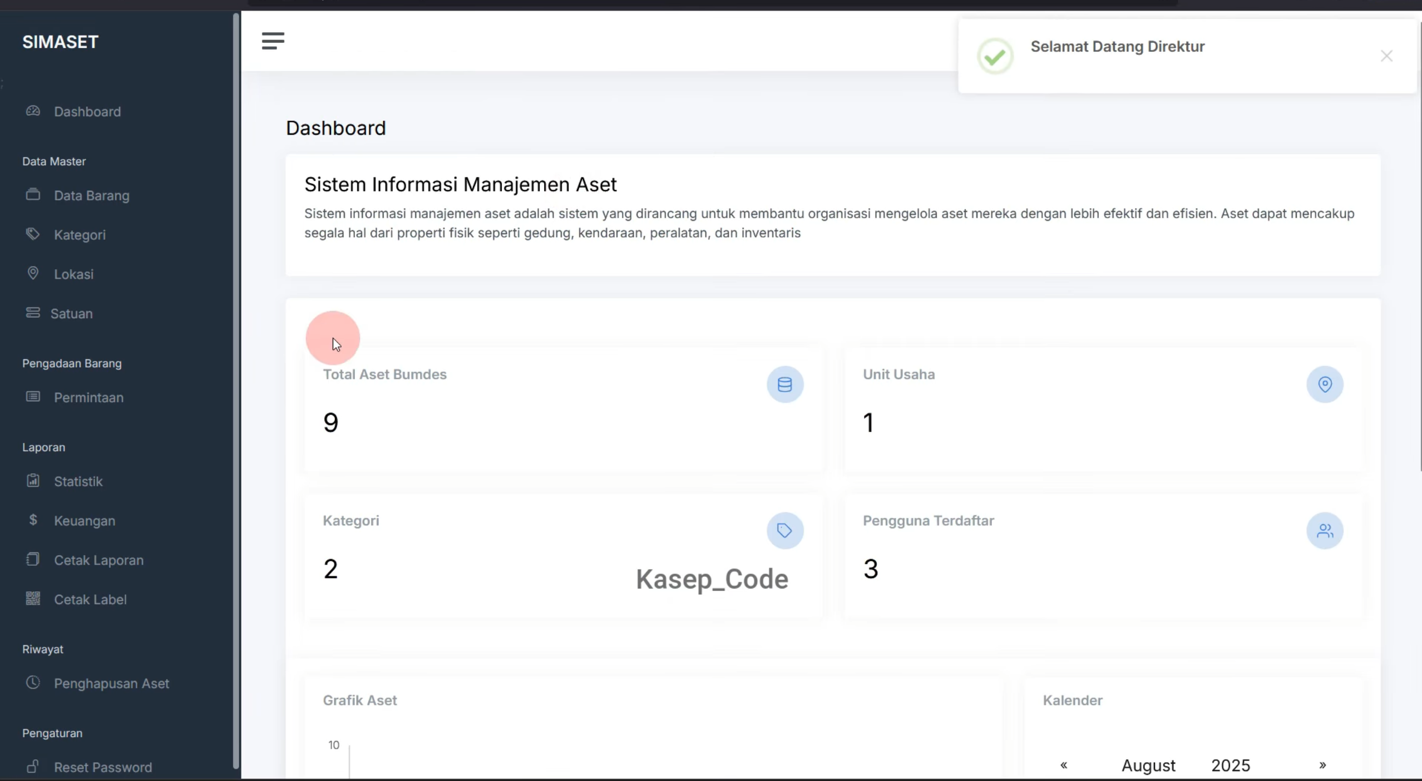Open the Keuangan report link
The width and height of the screenshot is (1422, 781).
point(85,521)
